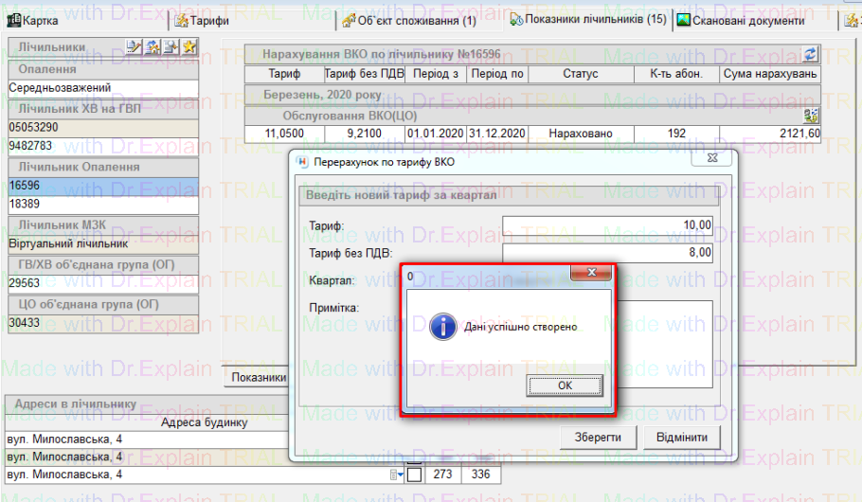The height and width of the screenshot is (502, 862).
Task: Click OK in the success message box
Action: point(566,385)
